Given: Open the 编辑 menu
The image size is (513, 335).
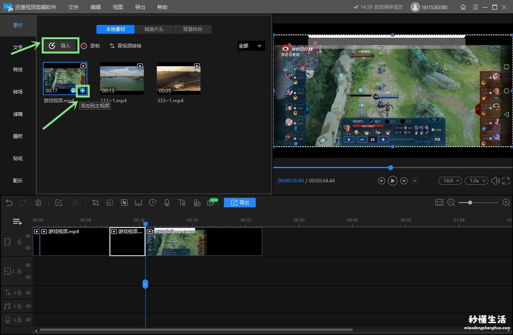Looking at the screenshot, I should pyautogui.click(x=96, y=7).
